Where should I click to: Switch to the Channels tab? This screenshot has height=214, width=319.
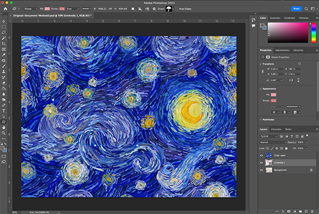(x=276, y=129)
